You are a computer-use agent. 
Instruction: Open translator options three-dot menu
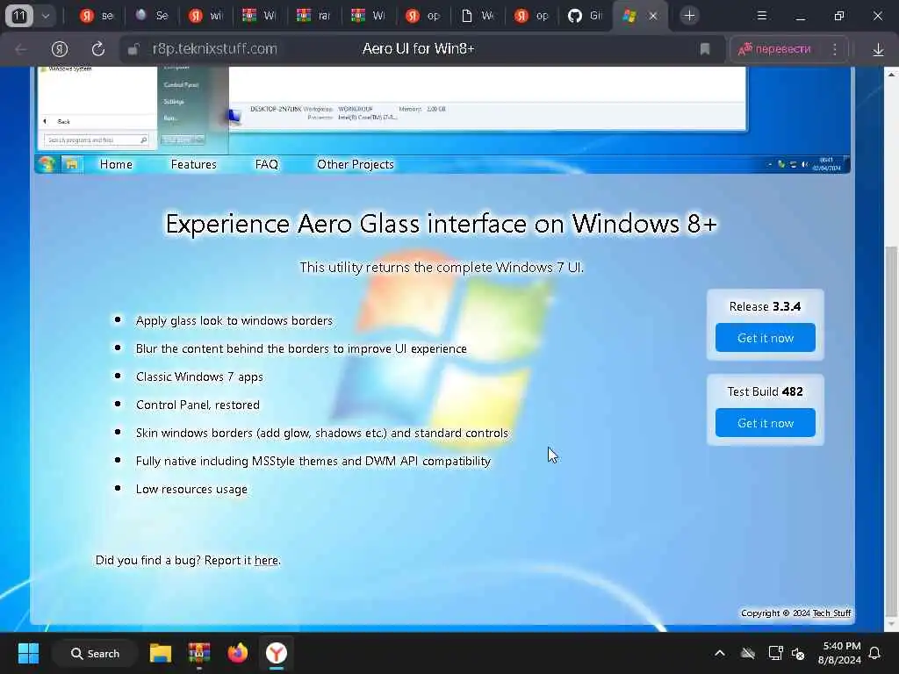pyautogui.click(x=834, y=49)
